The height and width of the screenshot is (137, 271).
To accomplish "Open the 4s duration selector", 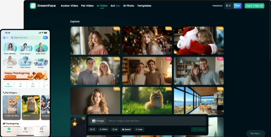I will pyautogui.click(x=115, y=129).
